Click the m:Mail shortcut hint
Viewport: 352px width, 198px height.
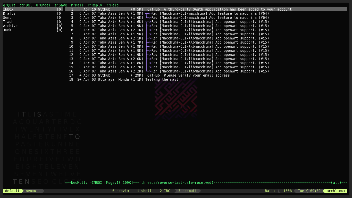click(x=77, y=5)
